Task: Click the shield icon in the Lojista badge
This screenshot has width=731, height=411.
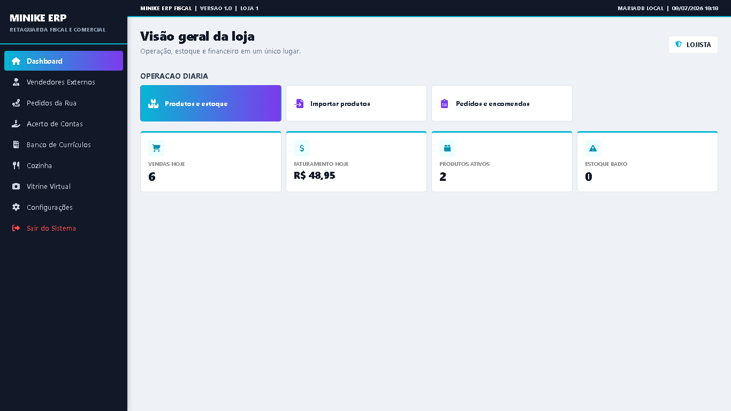Action: tap(679, 44)
